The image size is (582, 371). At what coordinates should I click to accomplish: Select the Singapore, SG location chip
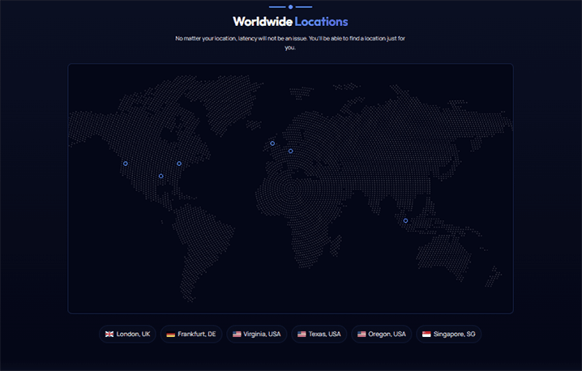pos(449,335)
